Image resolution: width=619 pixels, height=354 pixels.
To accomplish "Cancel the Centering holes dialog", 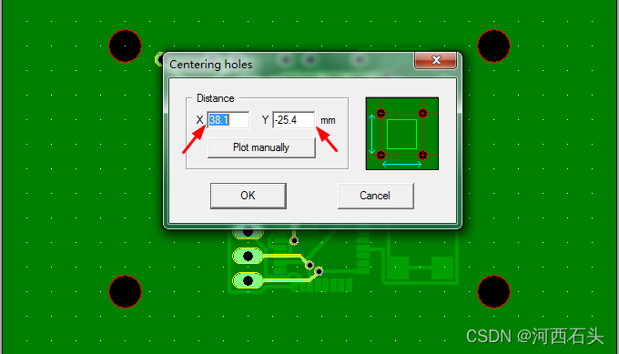I will [375, 196].
